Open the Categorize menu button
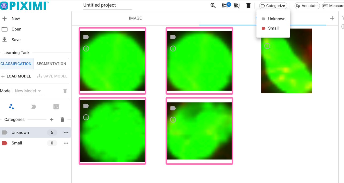Image resolution: width=344 pixels, height=183 pixels. click(273, 6)
